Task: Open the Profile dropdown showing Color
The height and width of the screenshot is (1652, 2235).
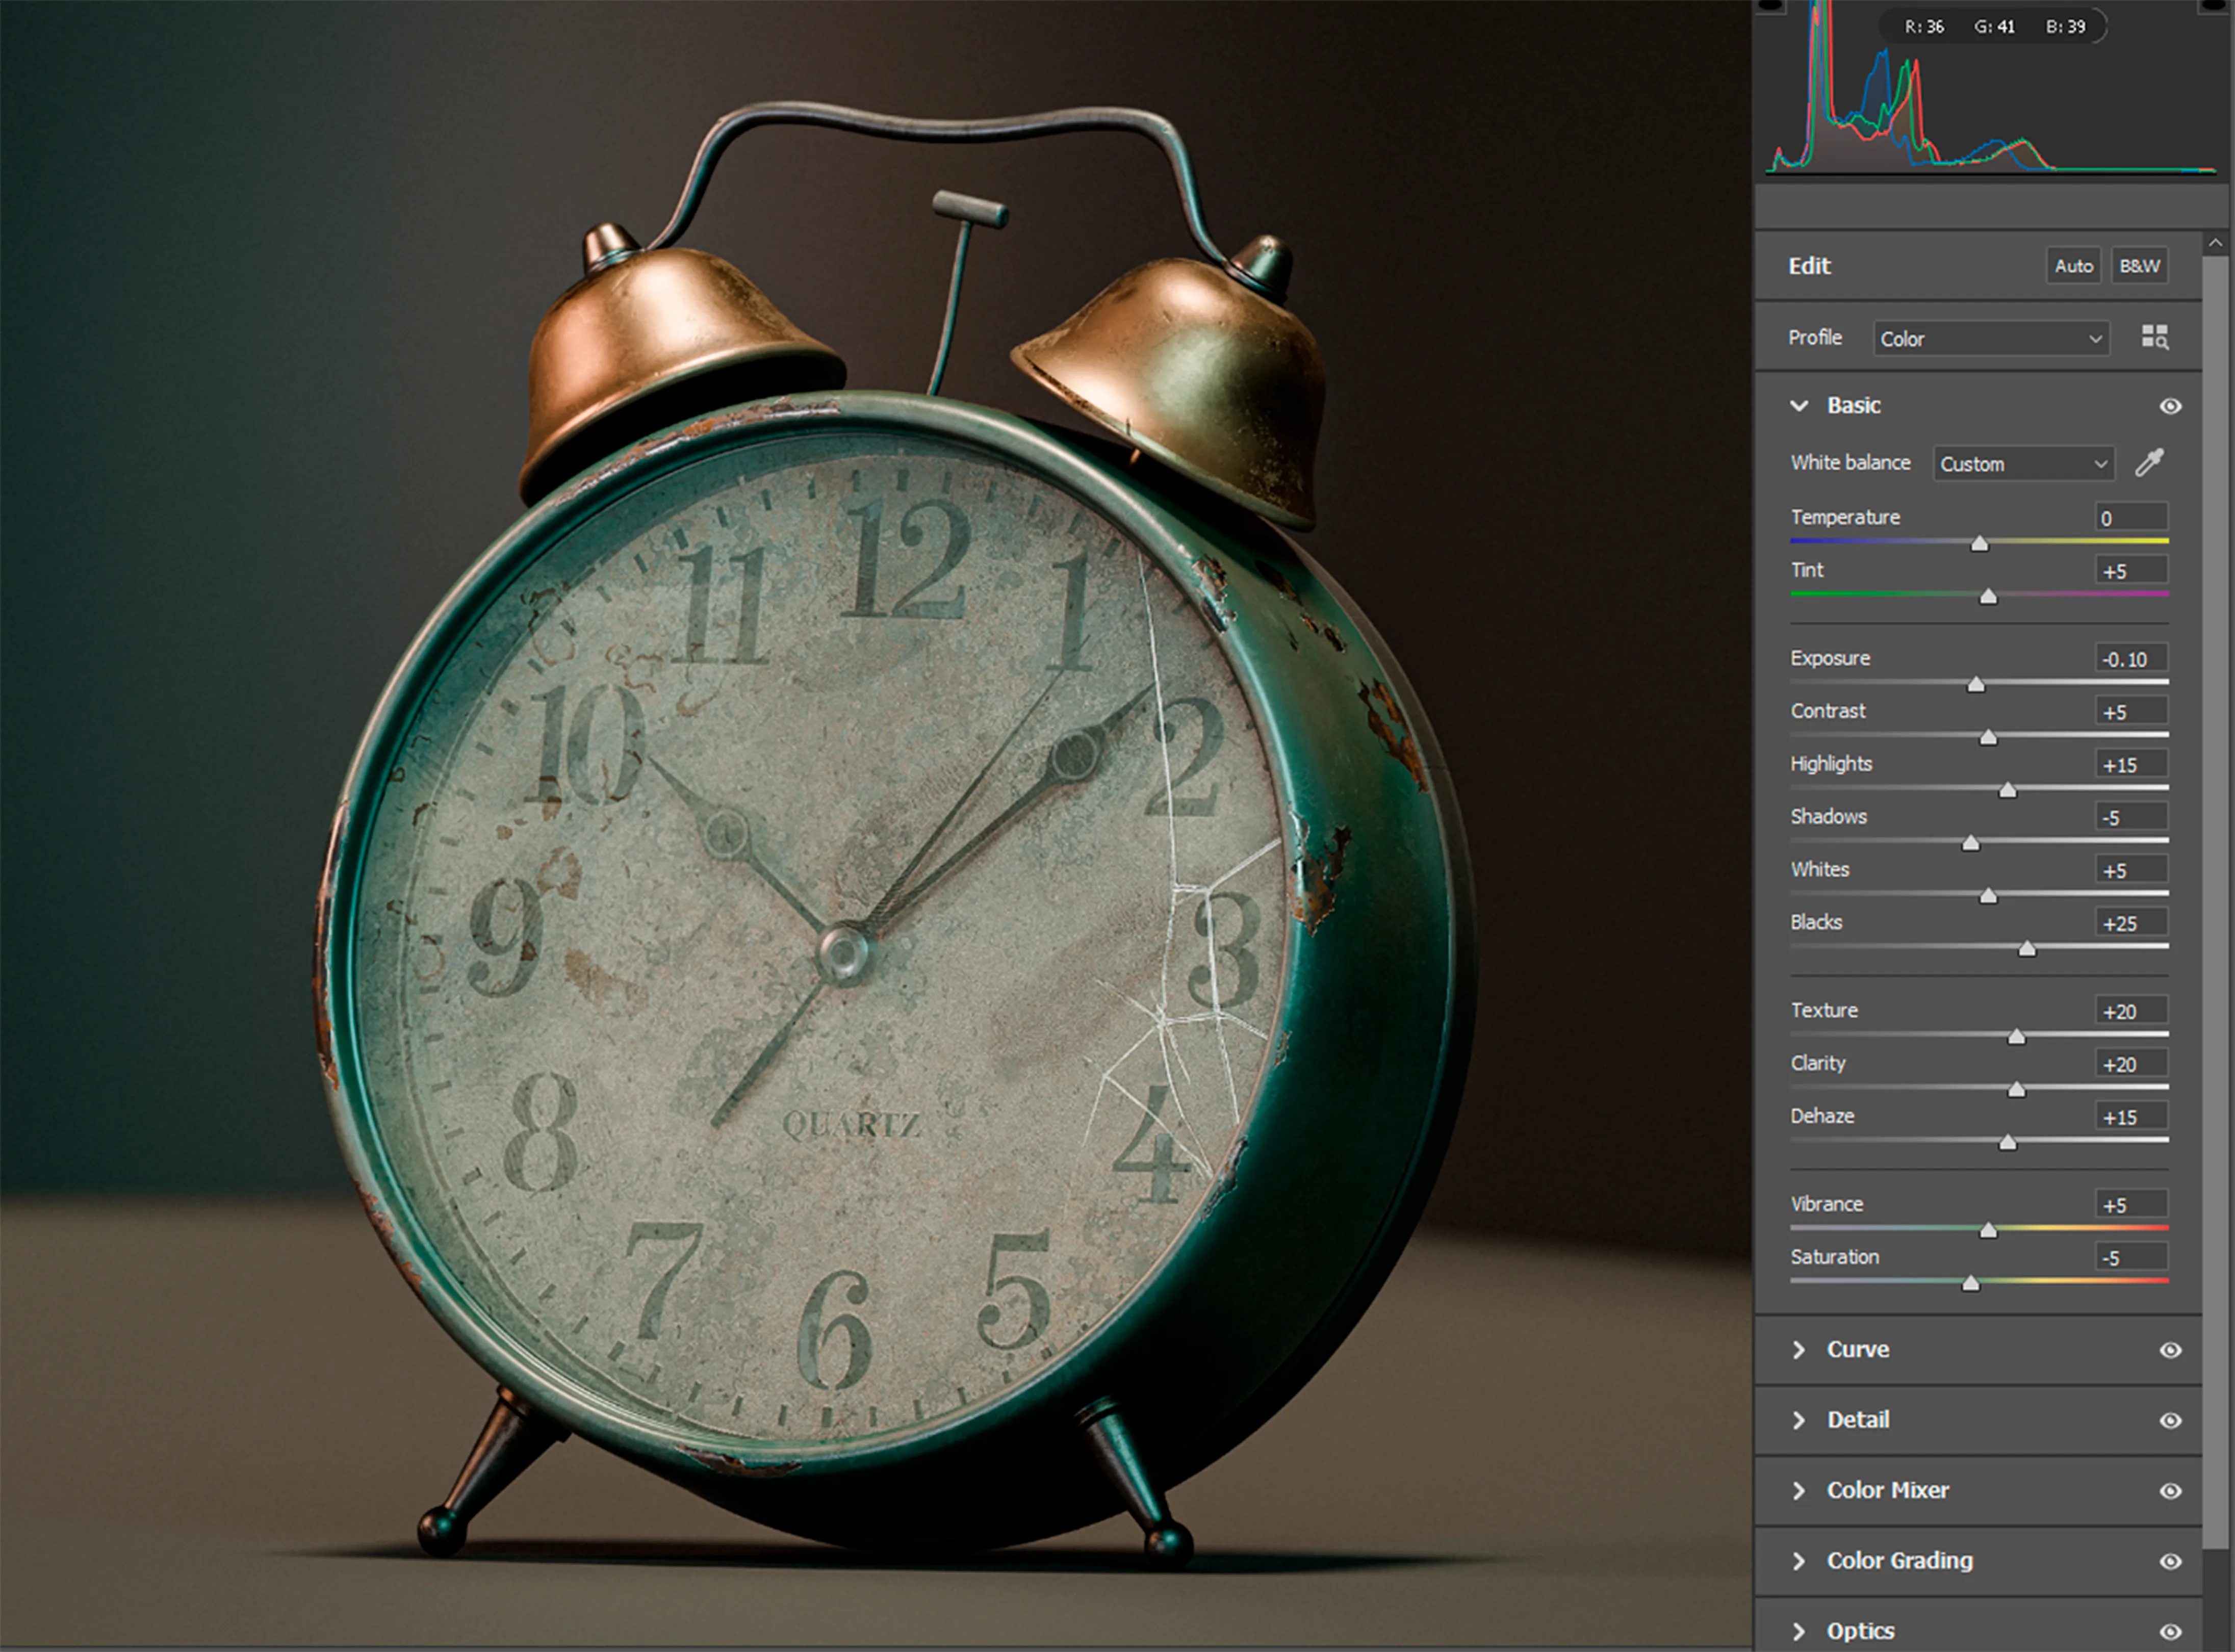Action: click(1991, 338)
